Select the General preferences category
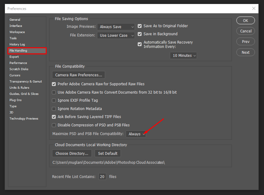The image size is (264, 195). [x=15, y=20]
